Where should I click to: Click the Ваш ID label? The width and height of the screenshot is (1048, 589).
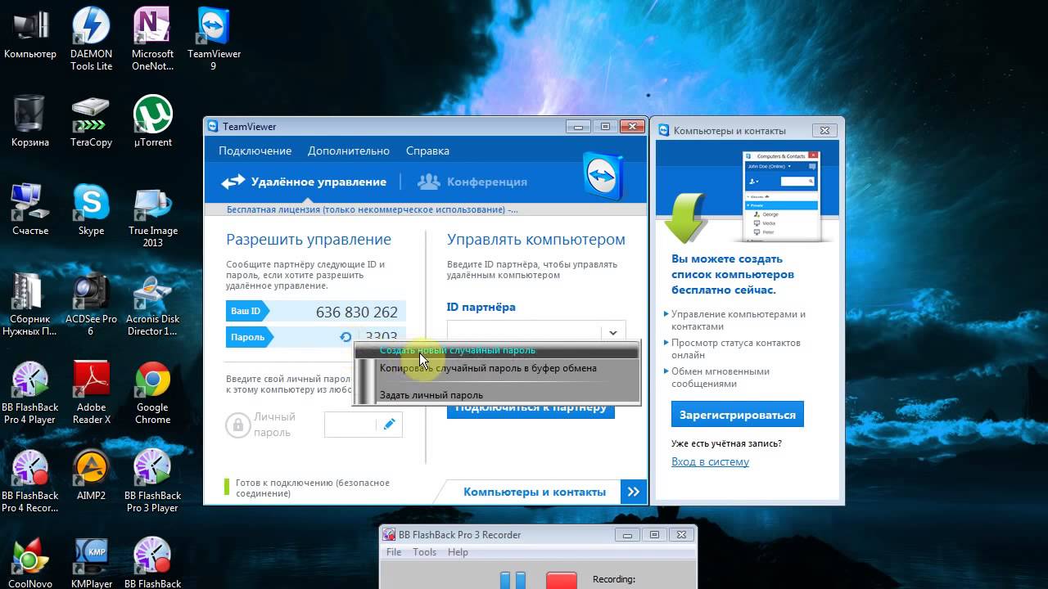[246, 311]
